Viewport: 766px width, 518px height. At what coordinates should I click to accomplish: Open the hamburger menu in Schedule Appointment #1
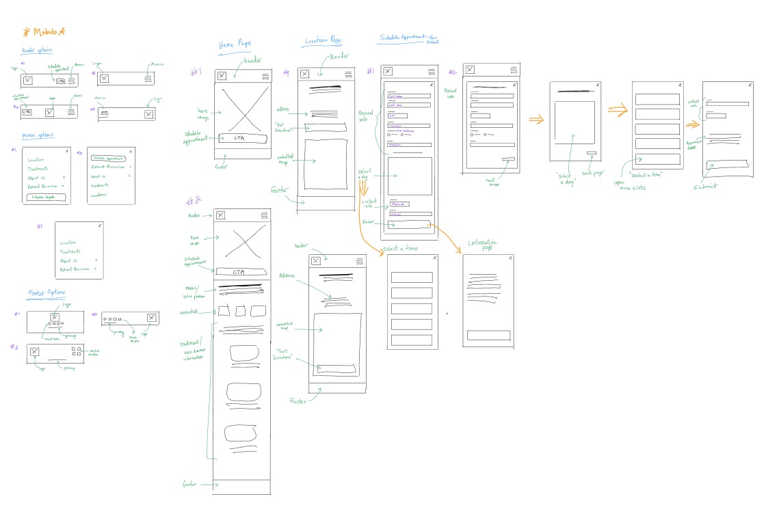point(432,71)
